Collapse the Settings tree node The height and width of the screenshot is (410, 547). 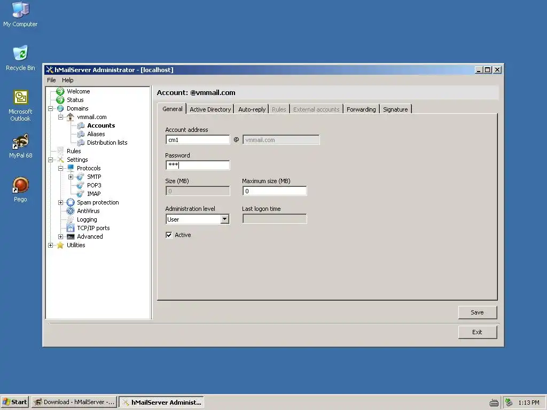click(x=51, y=160)
